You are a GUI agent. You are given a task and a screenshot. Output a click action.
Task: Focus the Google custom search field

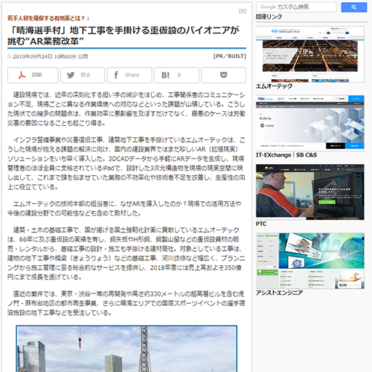coord(296,7)
